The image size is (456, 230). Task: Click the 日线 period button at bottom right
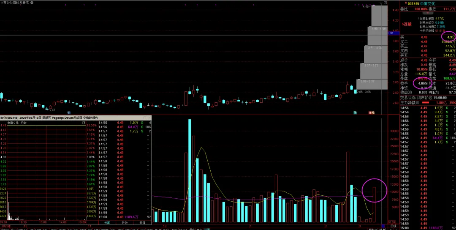[393, 226]
